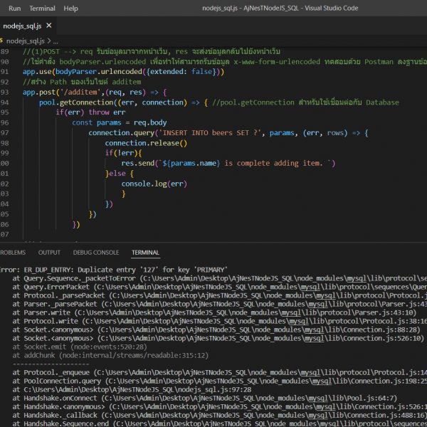The height and width of the screenshot is (427, 427).
Task: Switch to the OUTPUT panel tab
Action: (49, 253)
